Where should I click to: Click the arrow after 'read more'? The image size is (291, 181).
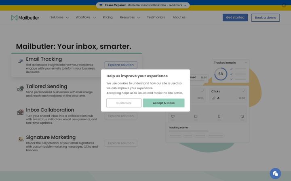(185, 5)
